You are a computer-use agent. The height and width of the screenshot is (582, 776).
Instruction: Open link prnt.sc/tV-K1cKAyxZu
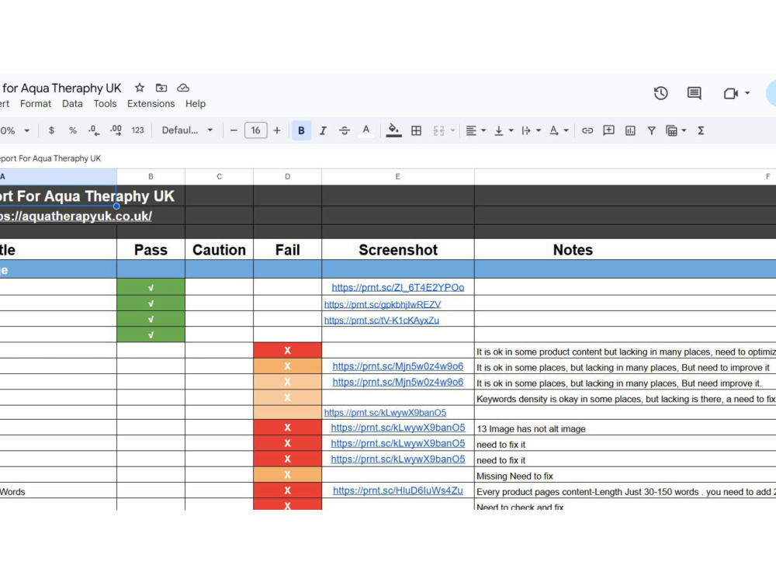click(382, 320)
